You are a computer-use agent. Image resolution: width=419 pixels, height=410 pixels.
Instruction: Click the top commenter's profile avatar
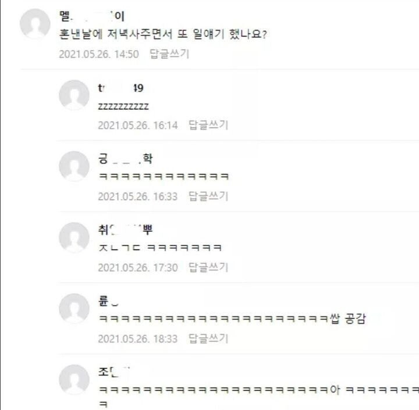coord(35,24)
